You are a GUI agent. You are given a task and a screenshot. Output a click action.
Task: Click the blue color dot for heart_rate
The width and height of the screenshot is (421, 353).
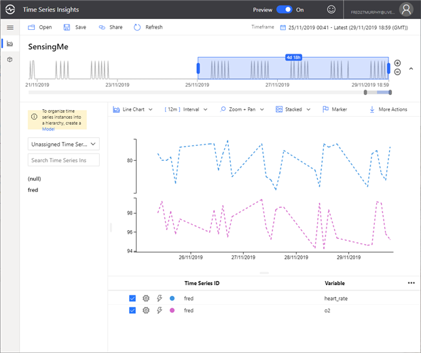[172, 298]
